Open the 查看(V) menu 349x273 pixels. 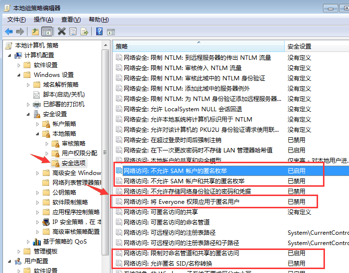tap(71, 20)
